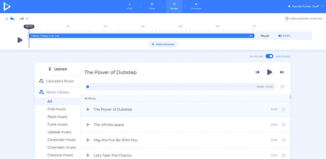The height and width of the screenshot is (159, 326).
Task: Click the redo arrow icon
Action: point(22,19)
